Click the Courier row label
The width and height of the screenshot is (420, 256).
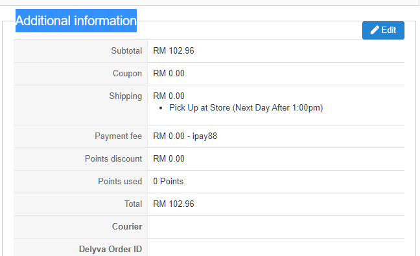pyautogui.click(x=127, y=227)
